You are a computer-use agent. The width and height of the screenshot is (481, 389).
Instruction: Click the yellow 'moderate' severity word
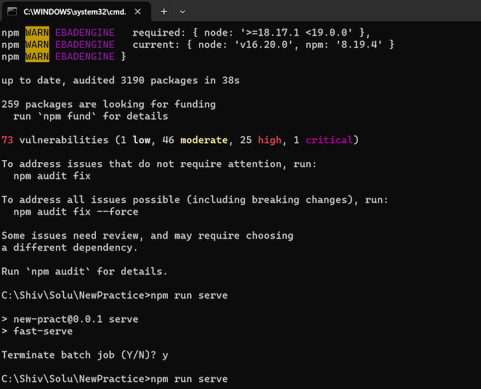click(x=204, y=140)
